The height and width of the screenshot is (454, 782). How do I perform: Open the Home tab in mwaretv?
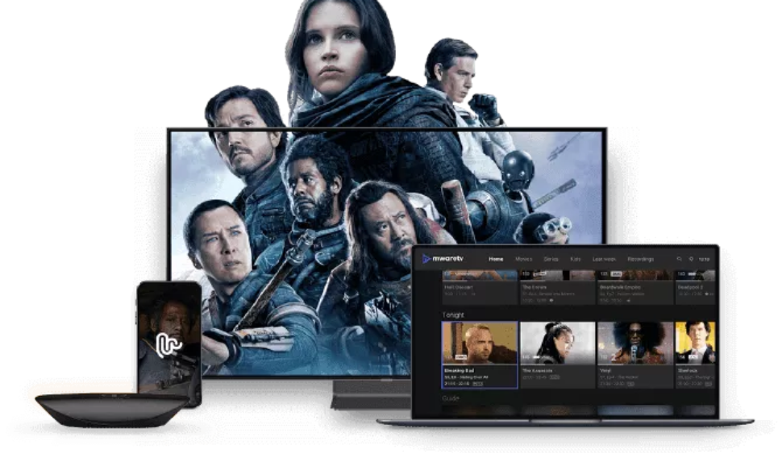pyautogui.click(x=496, y=259)
